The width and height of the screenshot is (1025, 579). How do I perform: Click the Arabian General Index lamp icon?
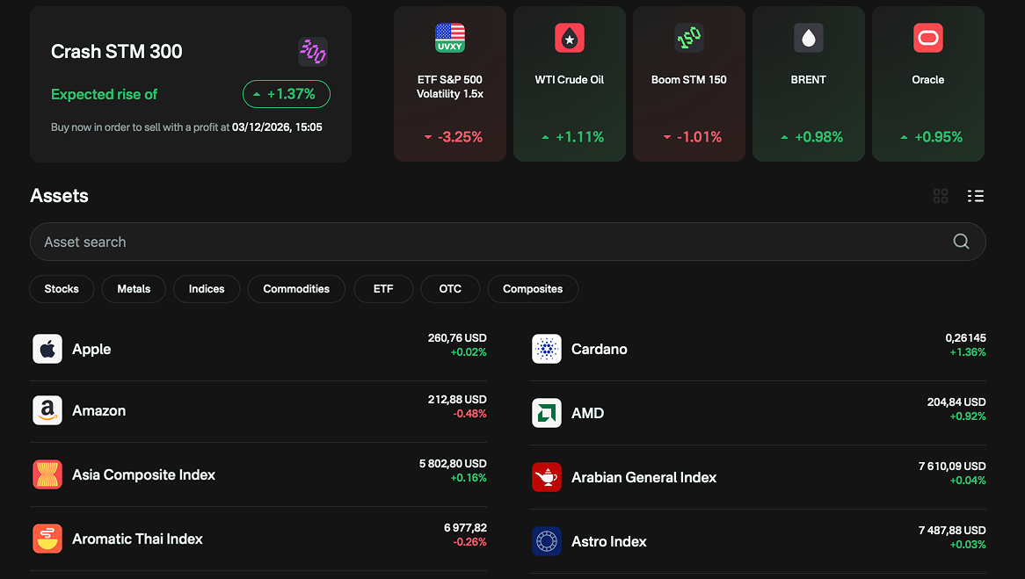[x=547, y=477]
